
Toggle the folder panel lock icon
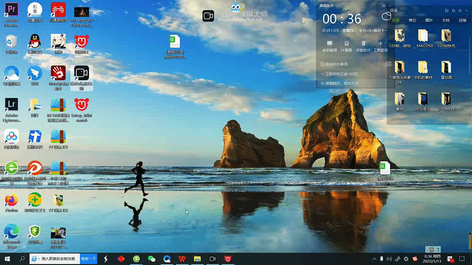pos(454,10)
